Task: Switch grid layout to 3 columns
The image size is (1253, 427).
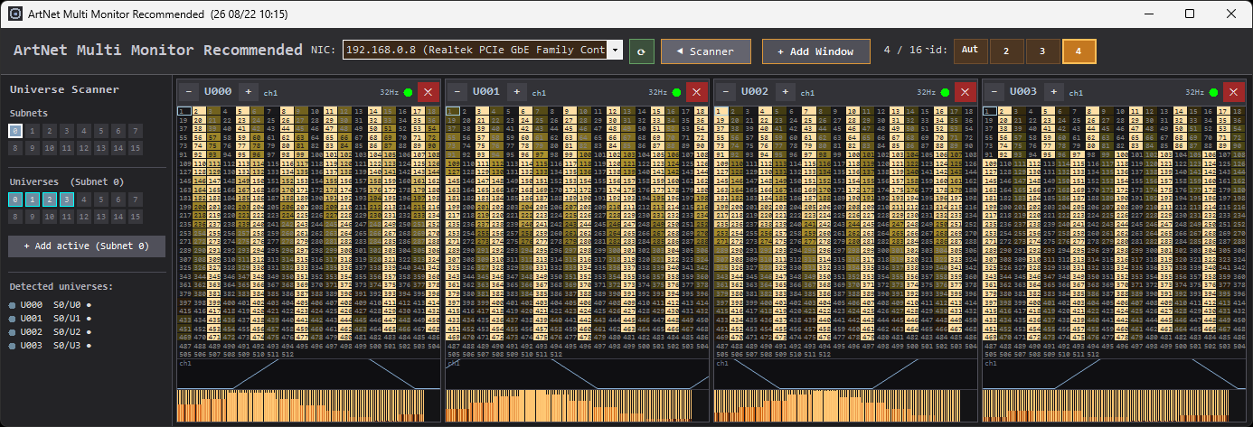Action: [1042, 51]
